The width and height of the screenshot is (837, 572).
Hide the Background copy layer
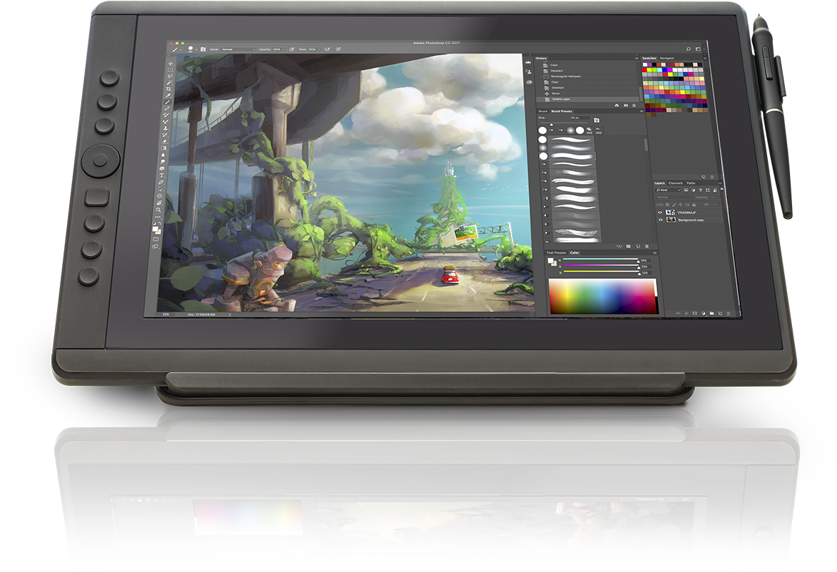tap(660, 220)
